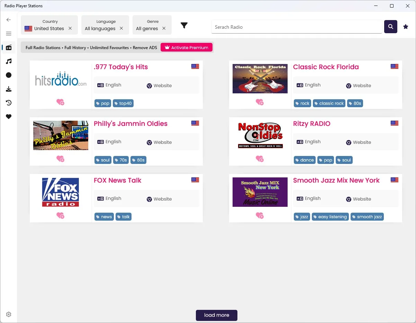
Task: Click the Serach Radio input field
Action: (x=297, y=27)
